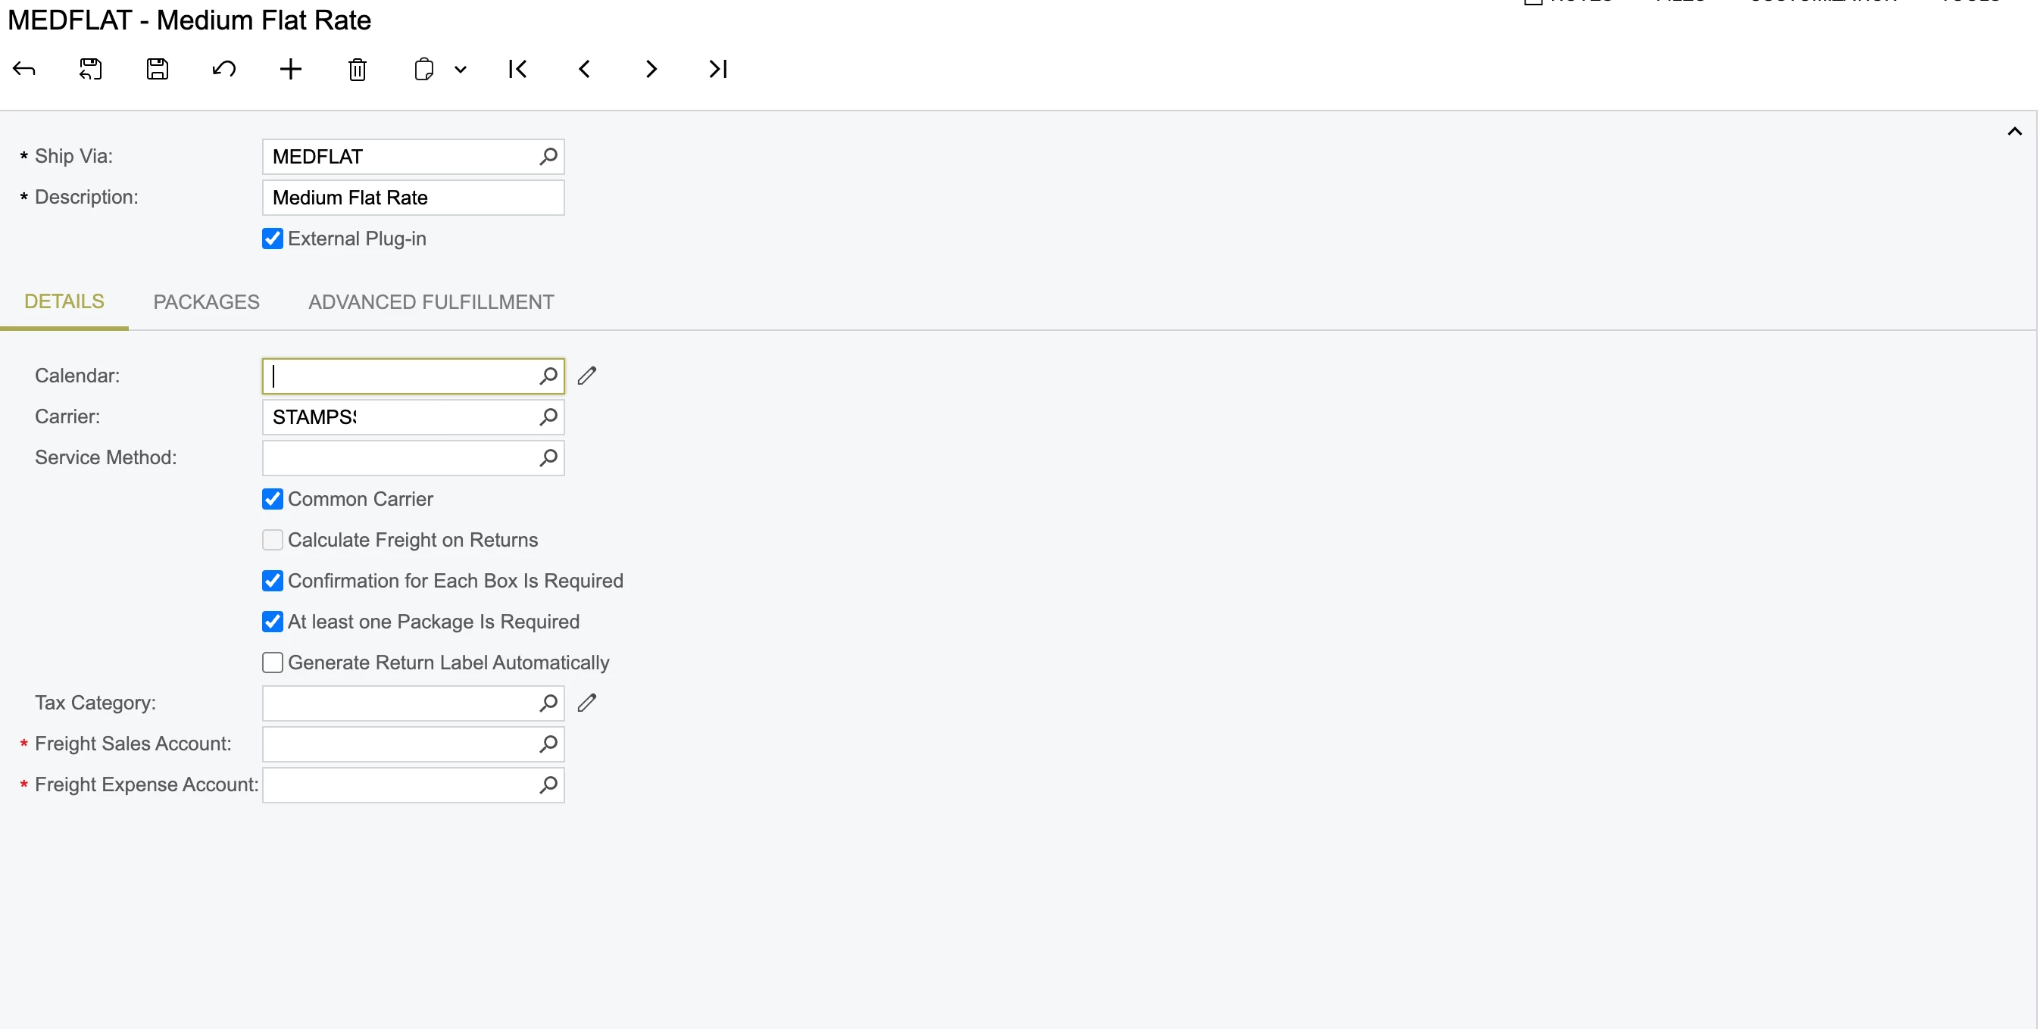The image size is (2043, 1029).
Task: Open the Advanced Fulfillment tab
Action: [431, 302]
